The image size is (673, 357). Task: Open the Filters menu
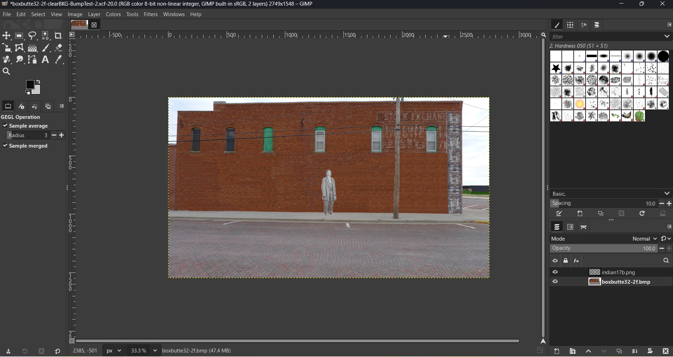(x=151, y=14)
